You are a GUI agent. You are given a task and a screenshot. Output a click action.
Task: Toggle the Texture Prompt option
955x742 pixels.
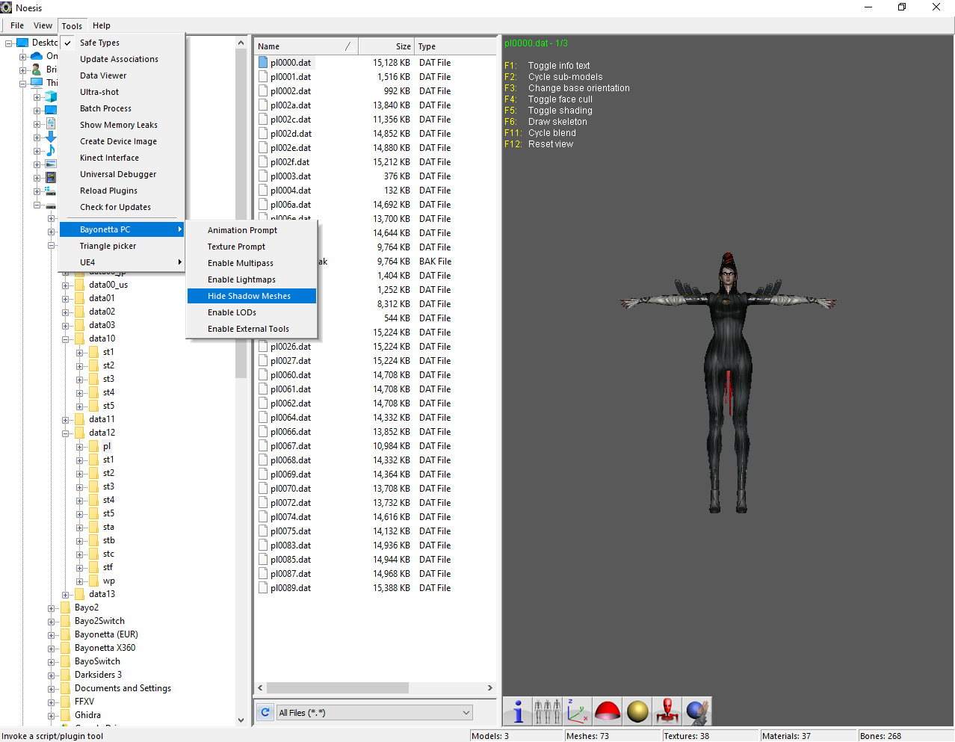252,247
